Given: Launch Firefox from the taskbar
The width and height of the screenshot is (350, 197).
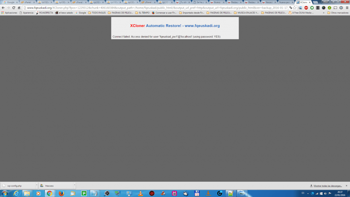Looking at the screenshot, I should click(x=61, y=193).
